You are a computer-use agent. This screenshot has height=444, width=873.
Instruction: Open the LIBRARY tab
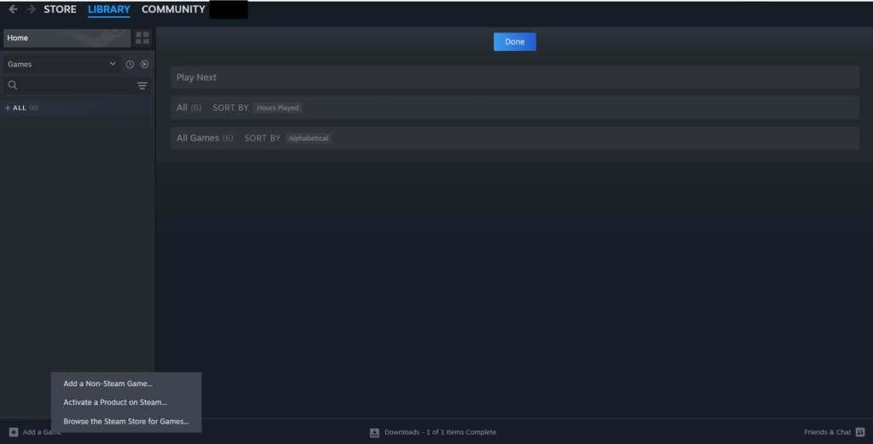pos(109,9)
